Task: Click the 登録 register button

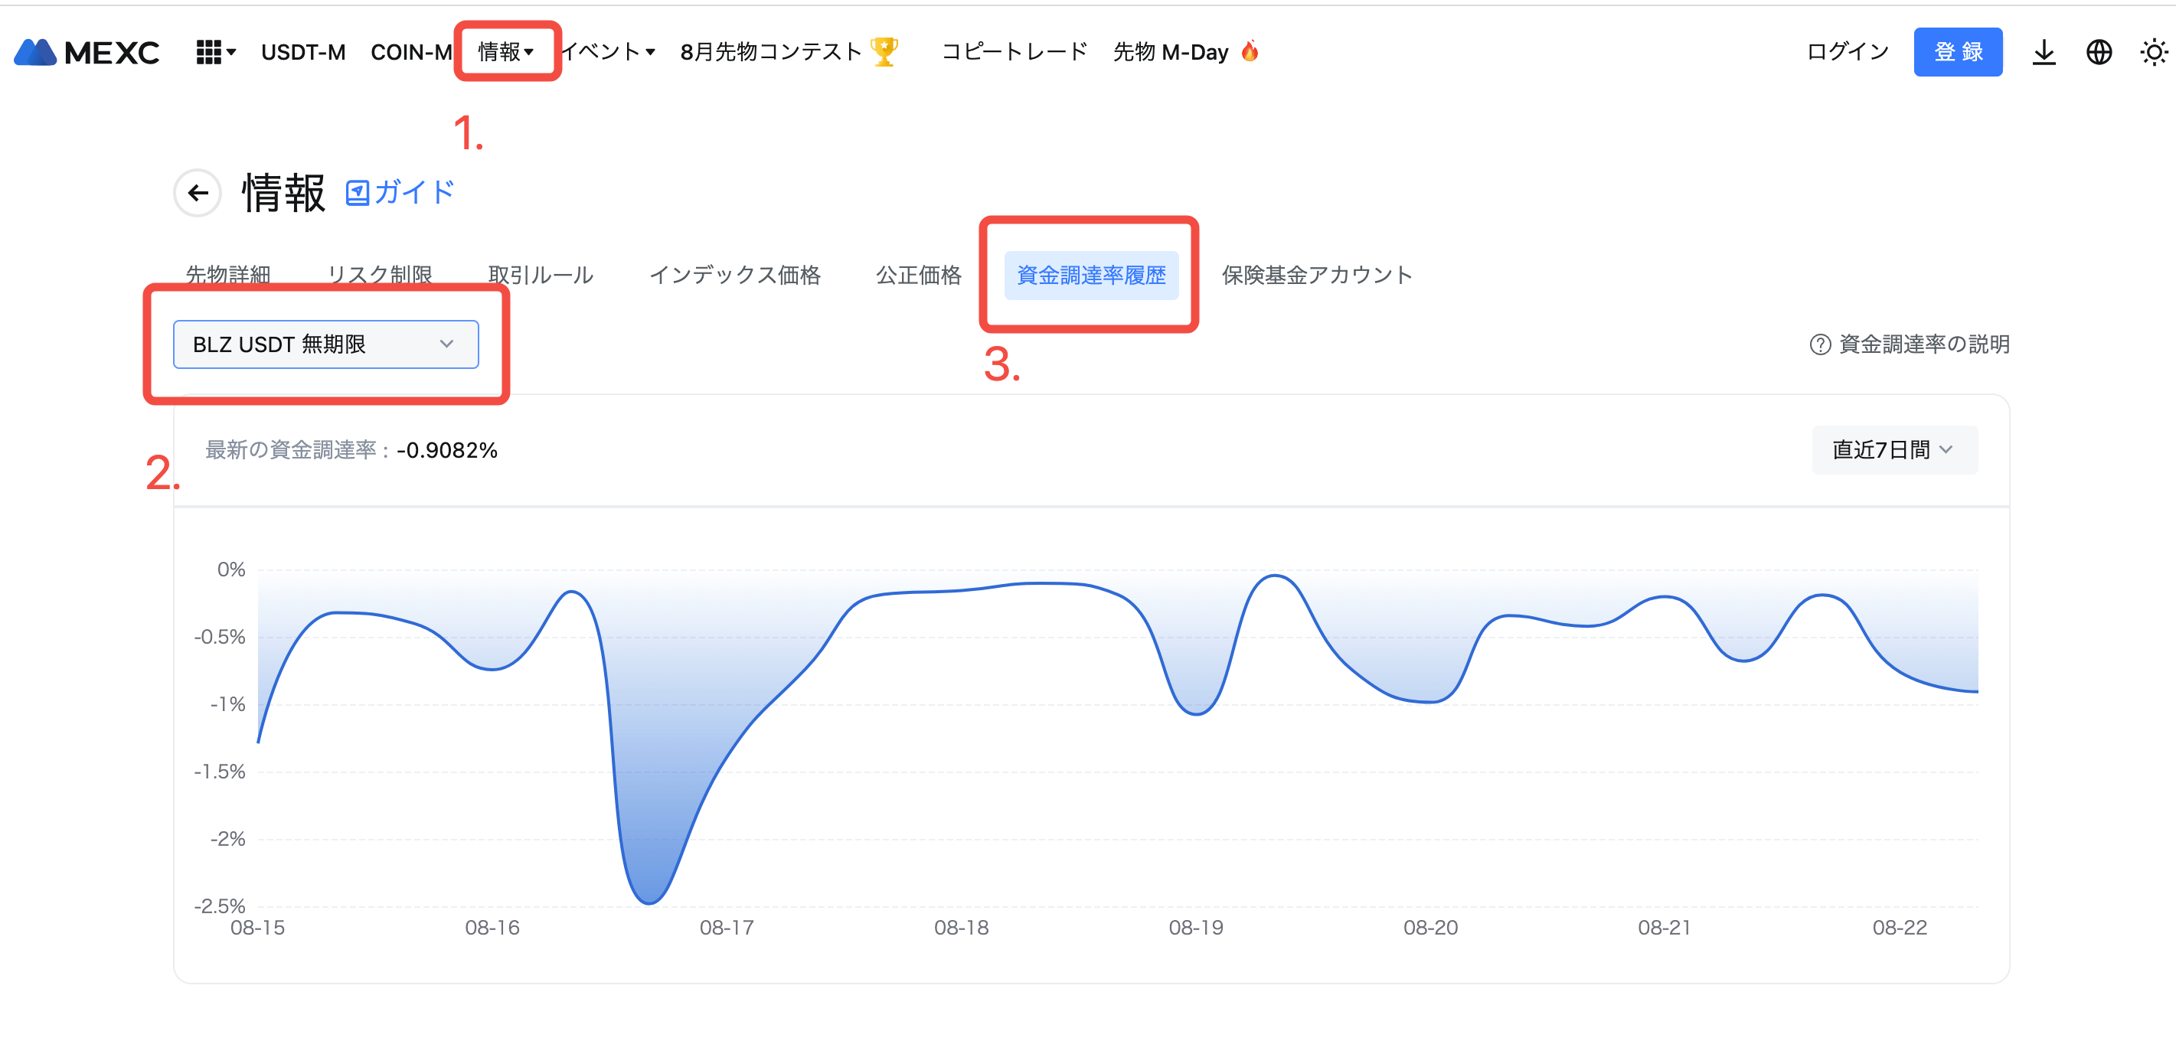Action: tap(1957, 52)
